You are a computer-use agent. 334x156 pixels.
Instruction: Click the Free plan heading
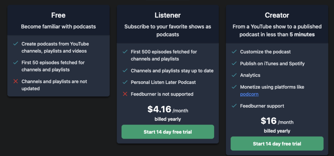coord(58,15)
